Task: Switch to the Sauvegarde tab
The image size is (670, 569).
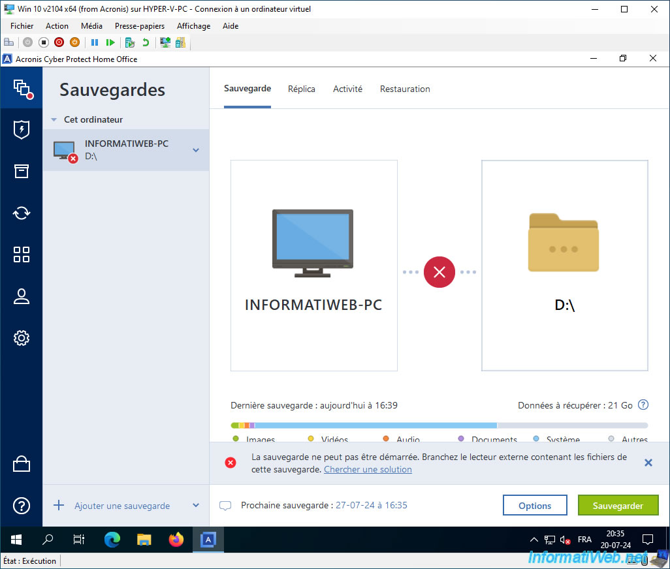Action: [x=247, y=89]
